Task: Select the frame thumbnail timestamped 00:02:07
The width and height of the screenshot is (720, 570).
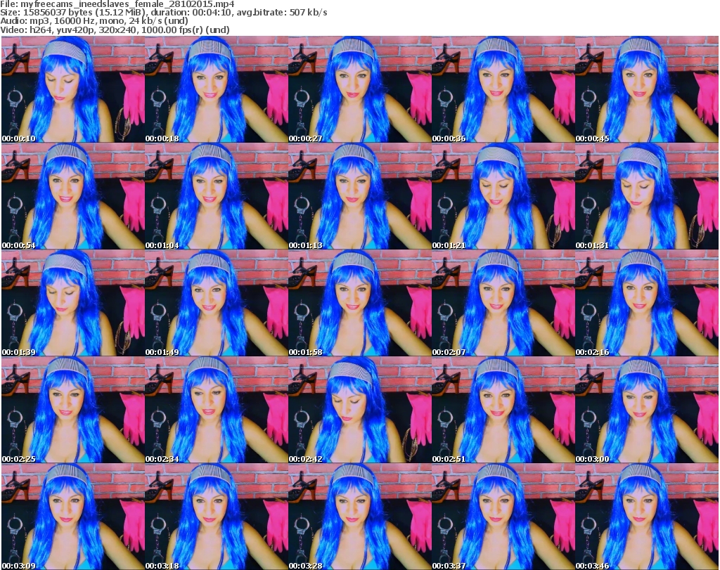Action: click(x=503, y=304)
